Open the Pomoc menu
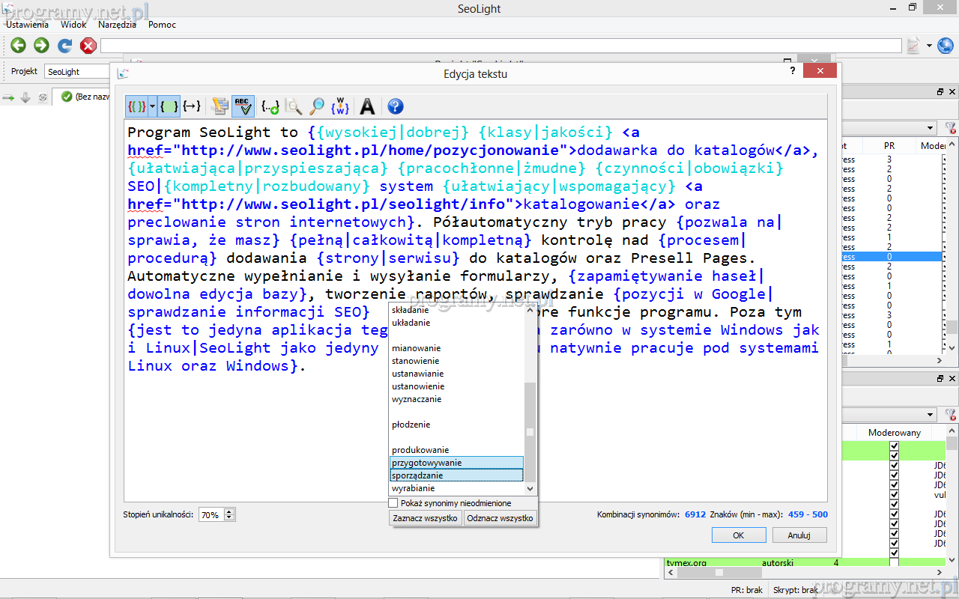 coord(162,25)
